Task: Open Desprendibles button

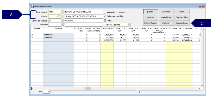Action: pos(182,17)
